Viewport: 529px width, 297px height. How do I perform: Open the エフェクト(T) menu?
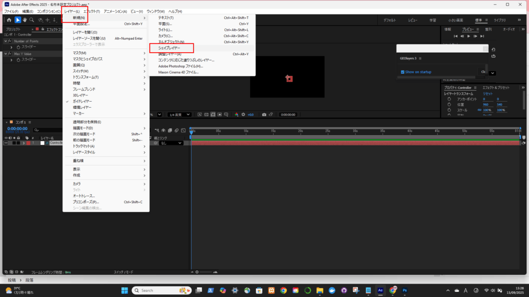91,11
